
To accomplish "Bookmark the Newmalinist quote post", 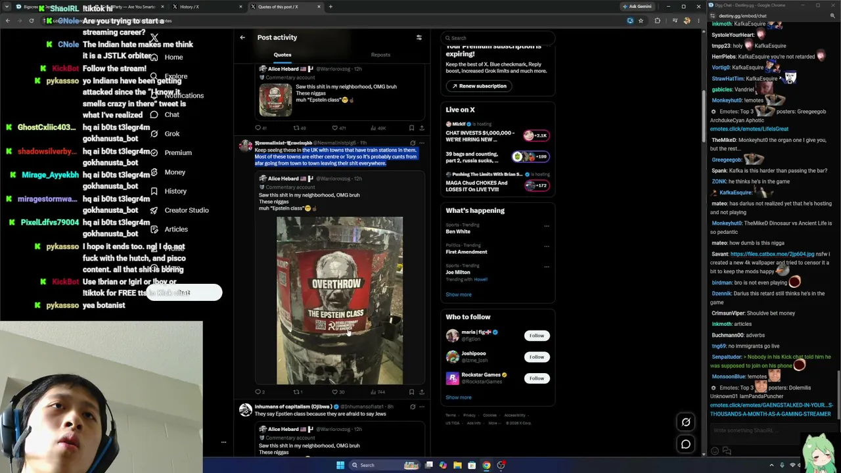I will [411, 392].
